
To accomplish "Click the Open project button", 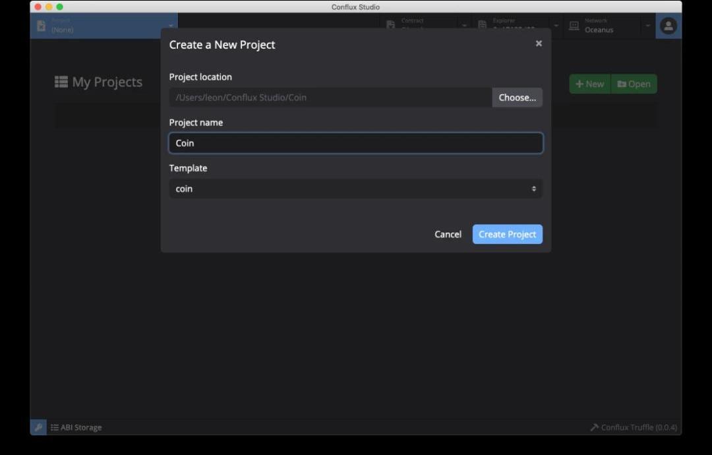I will [634, 84].
